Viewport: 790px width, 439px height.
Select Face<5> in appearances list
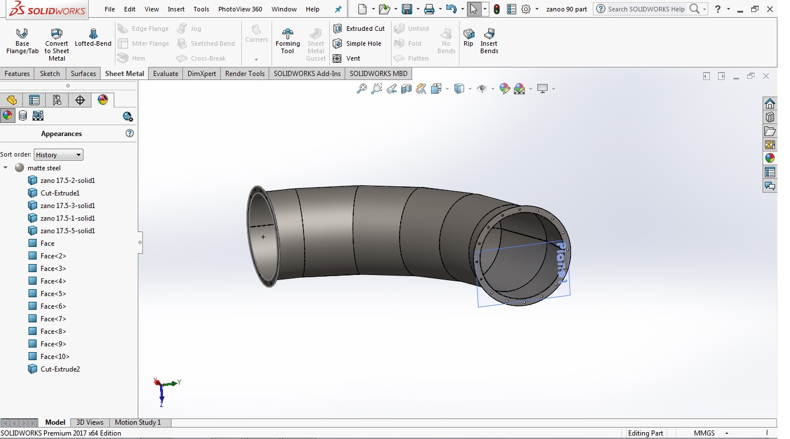click(53, 294)
